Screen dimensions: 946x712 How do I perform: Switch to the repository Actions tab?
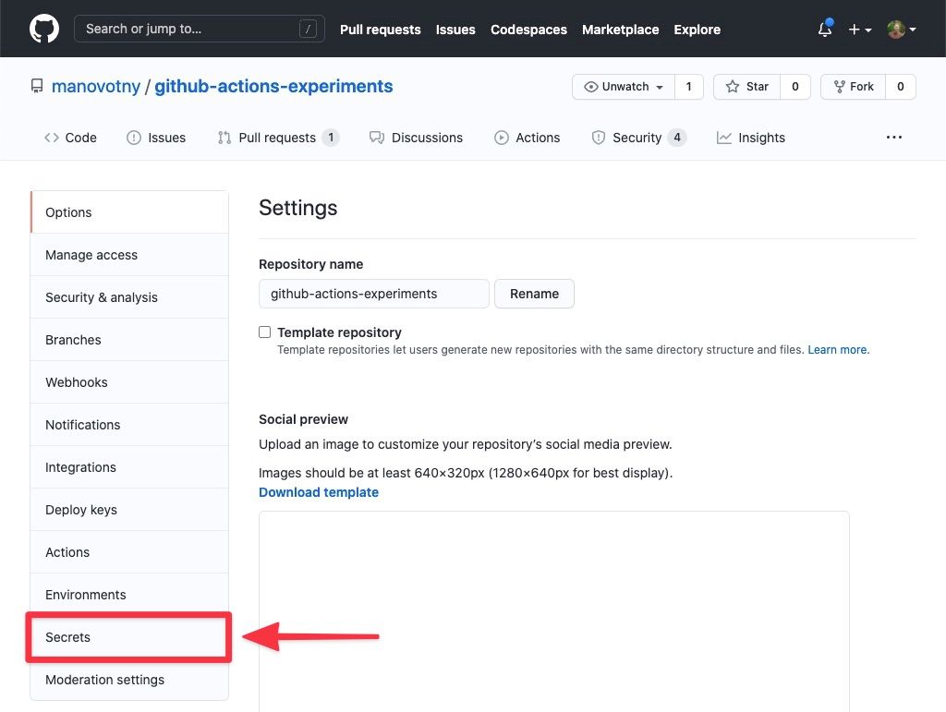[527, 138]
